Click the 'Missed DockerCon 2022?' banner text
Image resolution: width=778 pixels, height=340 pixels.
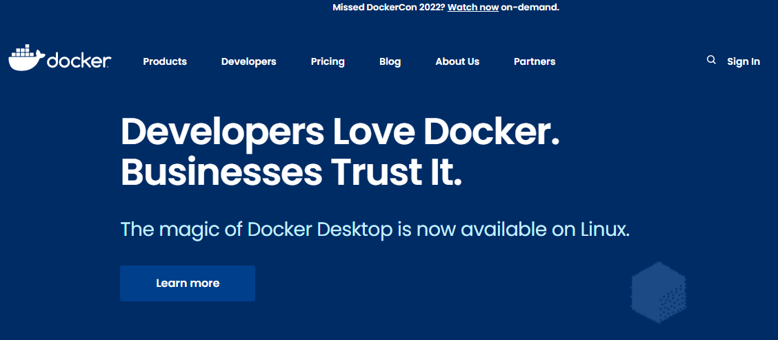(x=389, y=8)
